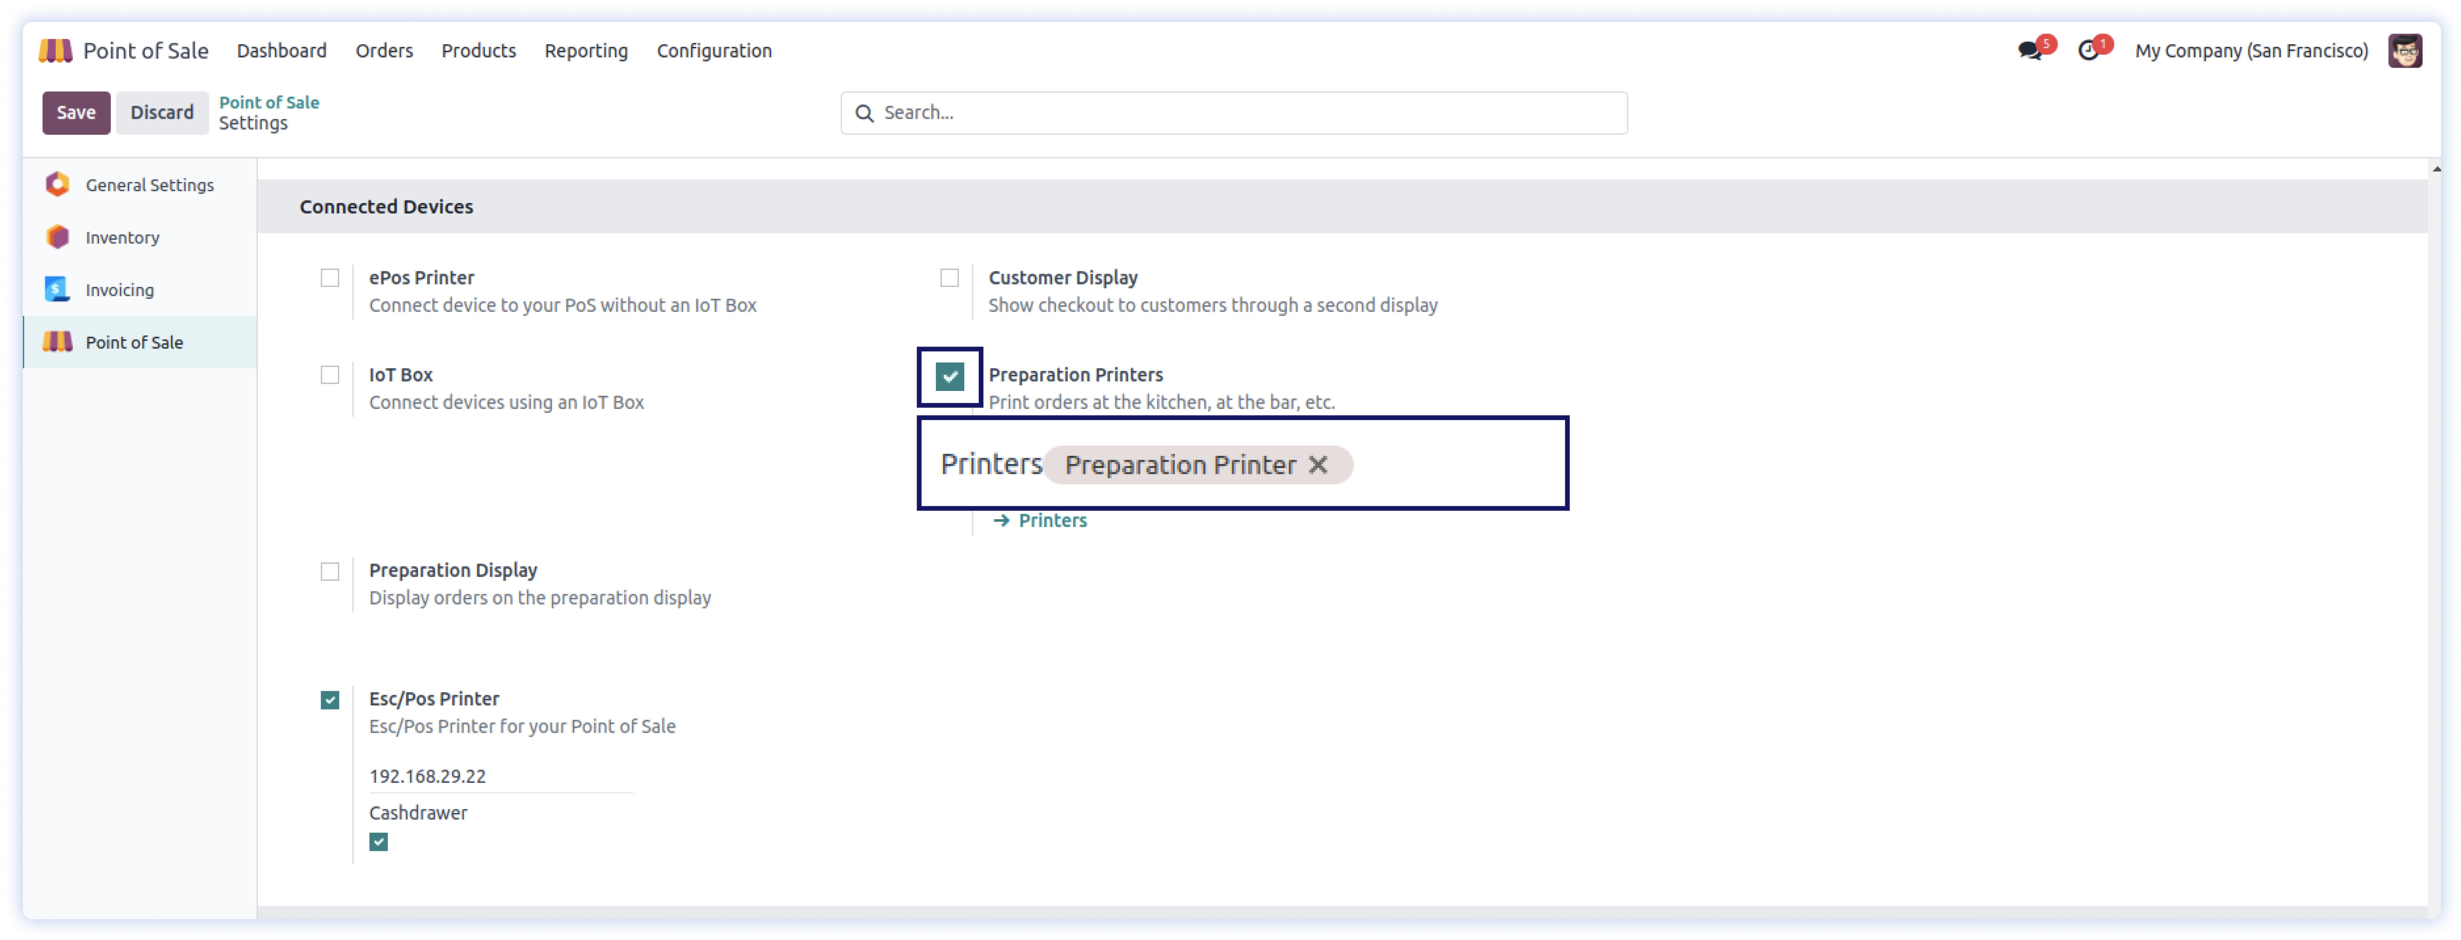Select the Inventory sidebar icon
Image resolution: width=2461 pixels, height=940 pixels.
(x=57, y=237)
